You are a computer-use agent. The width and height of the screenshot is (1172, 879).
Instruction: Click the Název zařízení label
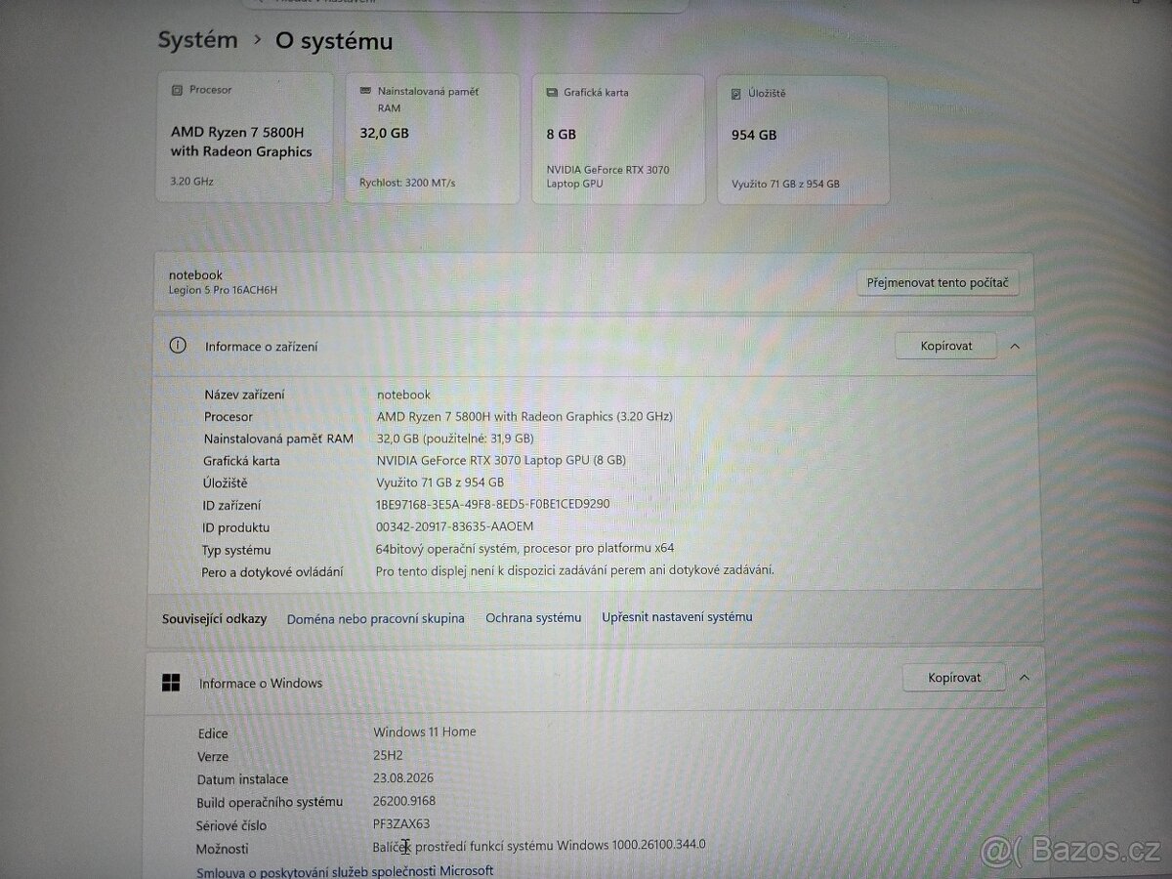244,395
